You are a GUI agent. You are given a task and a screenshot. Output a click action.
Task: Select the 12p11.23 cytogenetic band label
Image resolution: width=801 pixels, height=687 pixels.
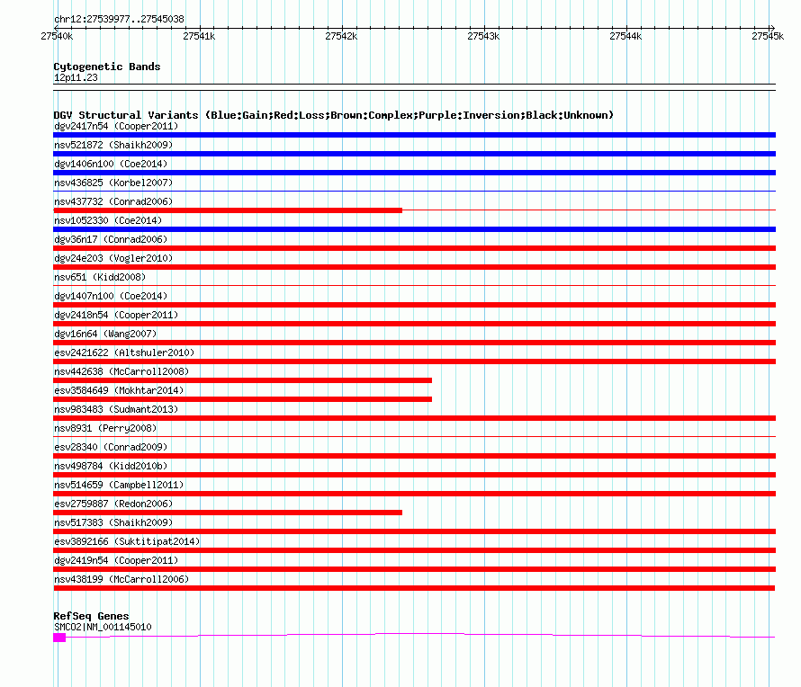point(76,77)
